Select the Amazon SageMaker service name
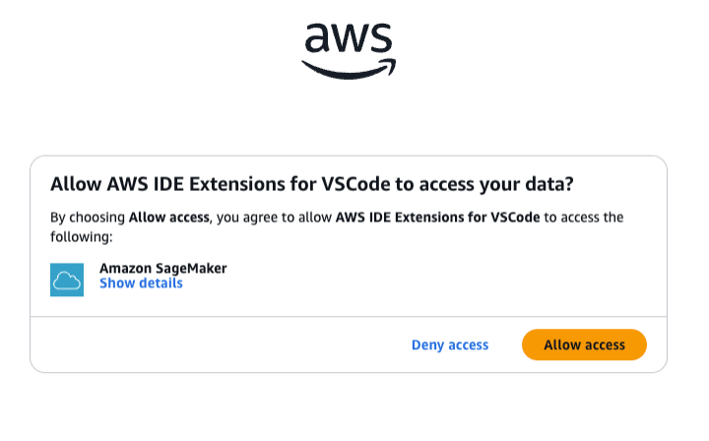Screen dimensions: 709x441 coord(162,268)
